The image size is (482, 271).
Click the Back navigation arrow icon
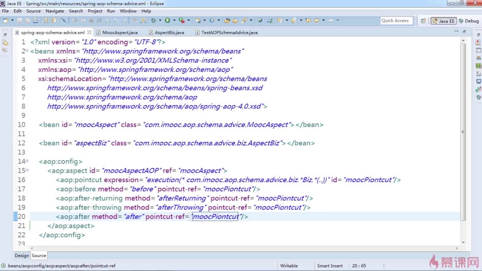(316, 20)
